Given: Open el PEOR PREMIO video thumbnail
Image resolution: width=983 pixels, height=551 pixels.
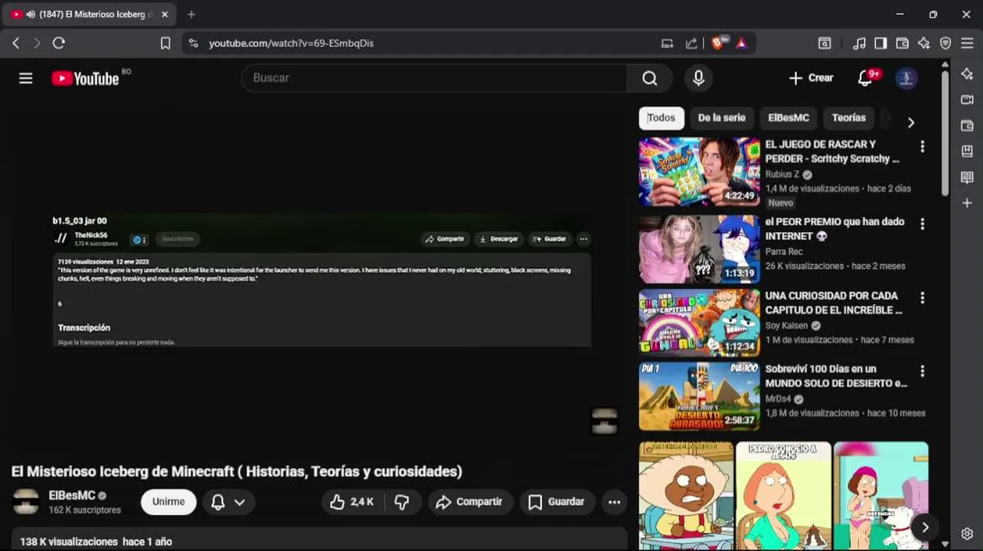Looking at the screenshot, I should coord(699,249).
